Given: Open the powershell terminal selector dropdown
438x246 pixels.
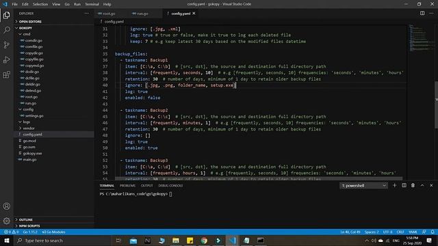Looking at the screenshot, I should click(363, 185).
